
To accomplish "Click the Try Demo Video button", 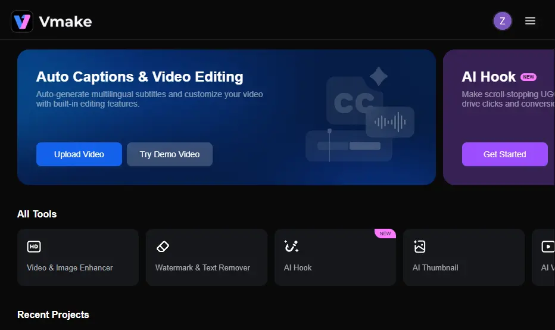I will click(x=170, y=154).
